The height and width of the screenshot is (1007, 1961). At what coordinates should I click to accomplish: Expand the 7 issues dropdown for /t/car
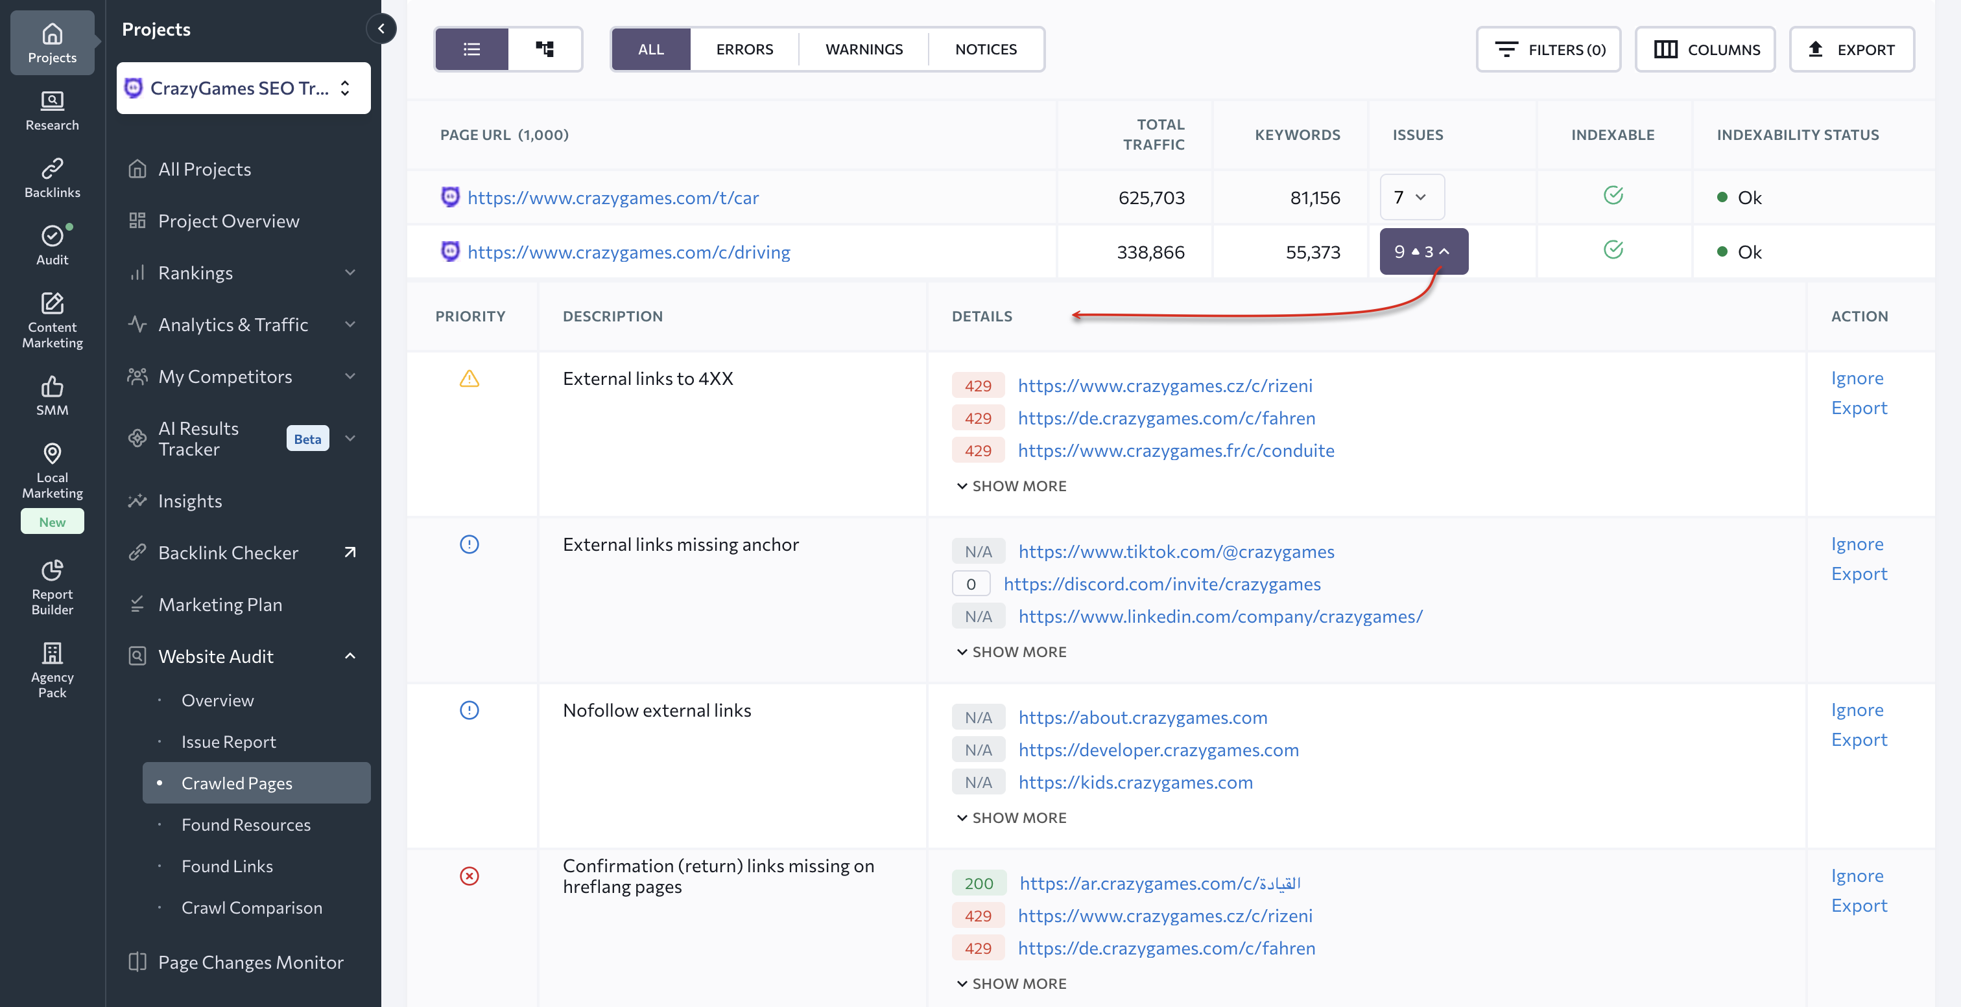pos(1412,197)
